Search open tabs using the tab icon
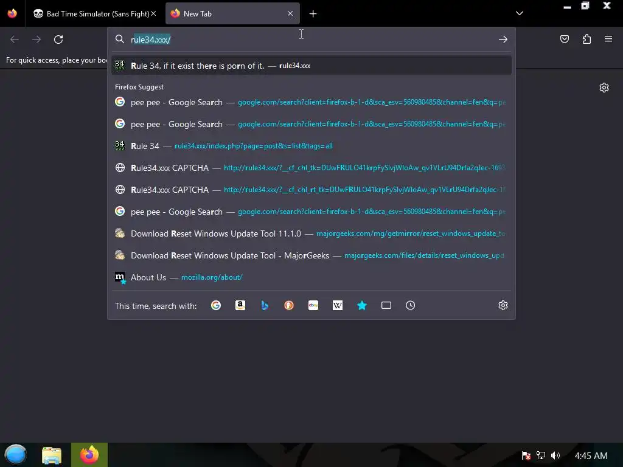The width and height of the screenshot is (623, 467). coord(386,305)
